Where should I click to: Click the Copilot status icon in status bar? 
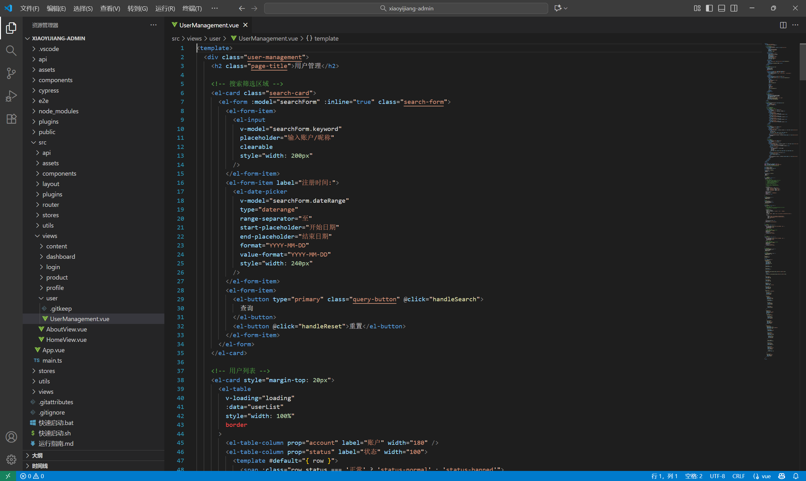[x=782, y=476]
